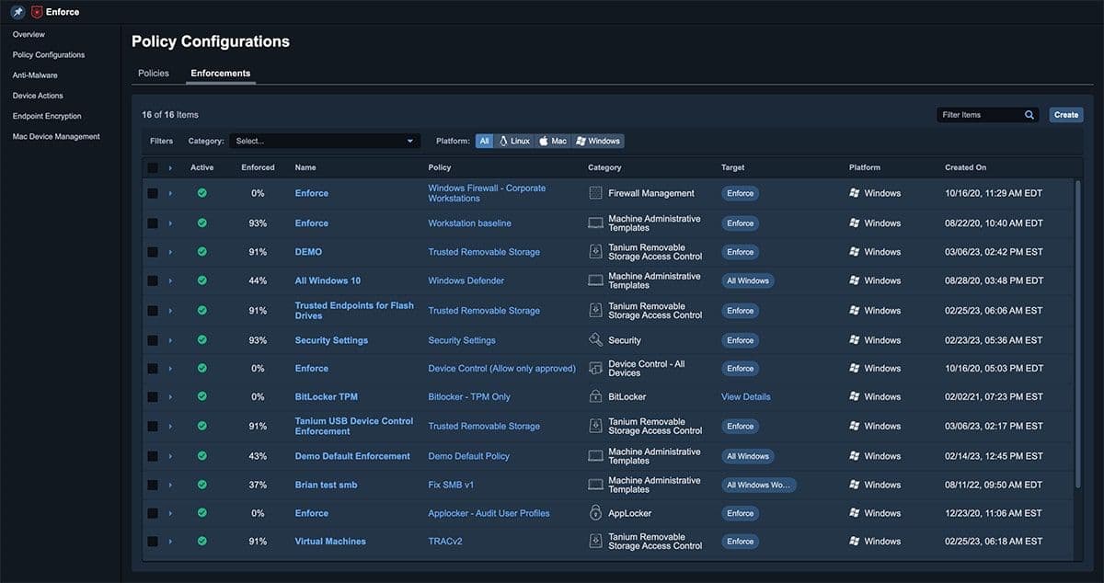Check the Brian test smb row checkbox
This screenshot has width=1104, height=583.
[153, 485]
